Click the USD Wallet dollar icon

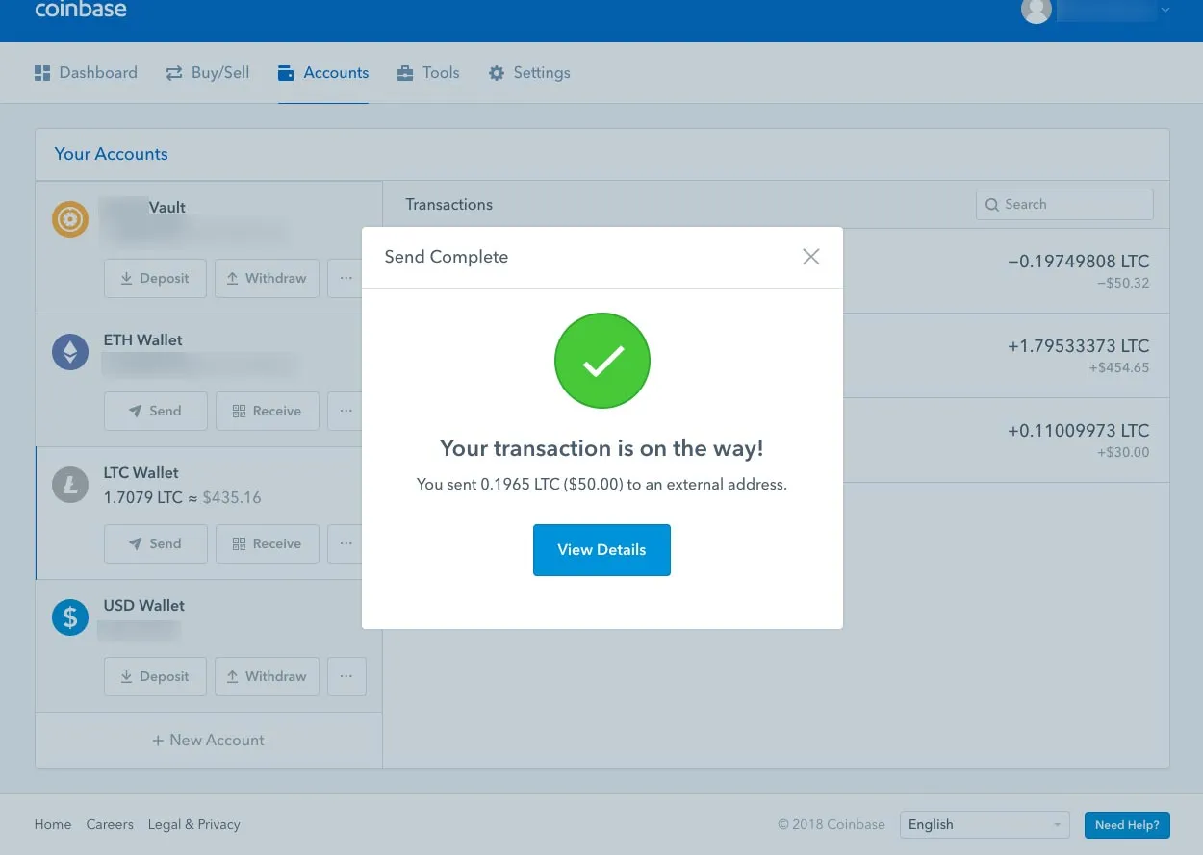(70, 618)
